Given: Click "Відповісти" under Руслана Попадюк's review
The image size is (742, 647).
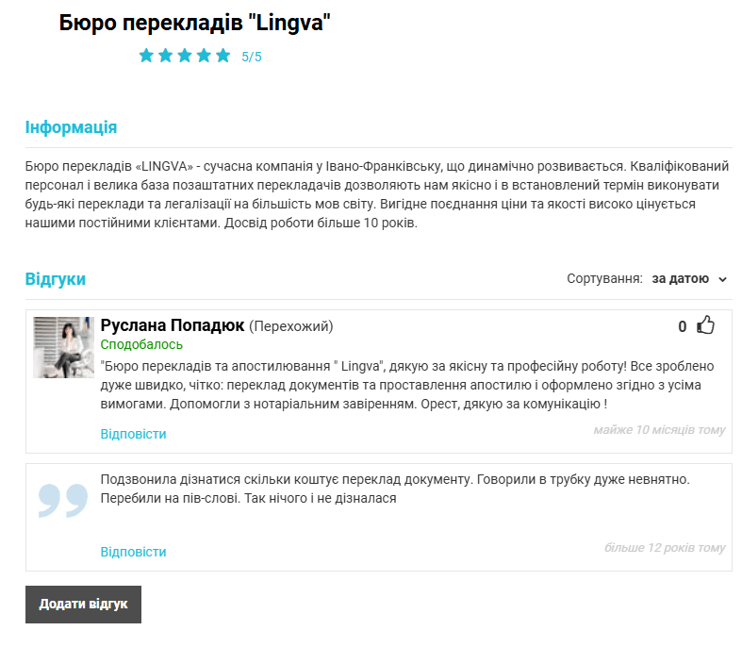Looking at the screenshot, I should click(133, 434).
